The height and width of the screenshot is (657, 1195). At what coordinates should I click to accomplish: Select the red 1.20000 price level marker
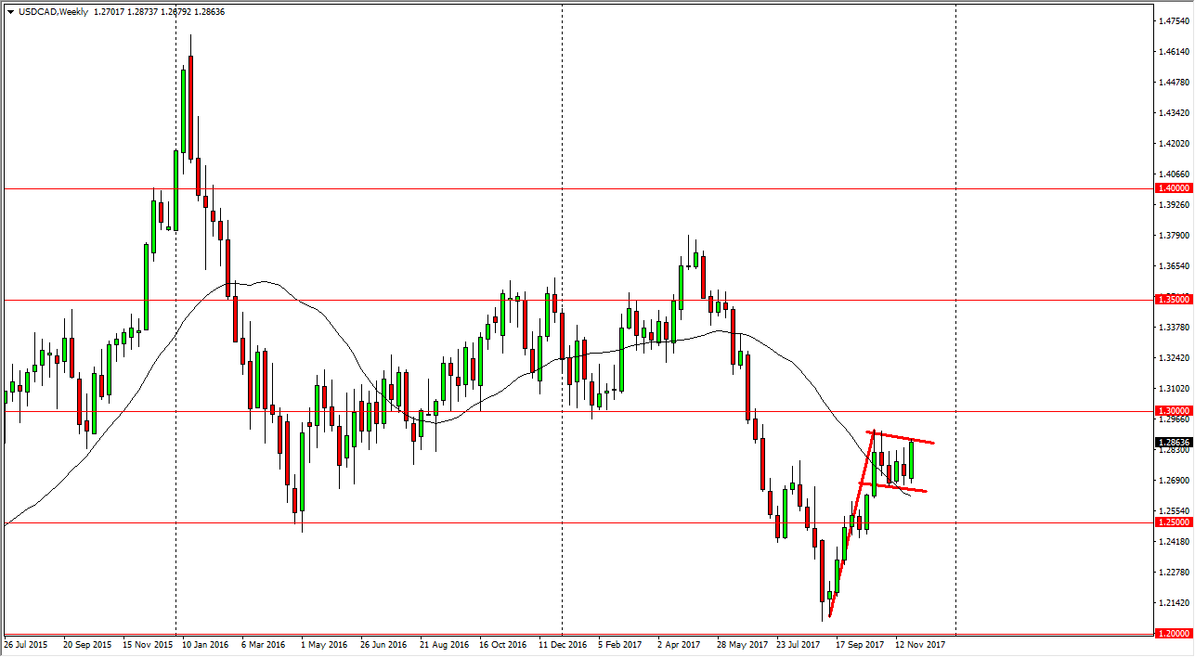coord(1168,634)
